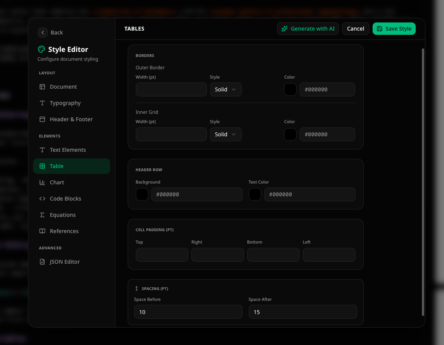
Task: Pick Outer Border color swatch
Action: [x=290, y=89]
